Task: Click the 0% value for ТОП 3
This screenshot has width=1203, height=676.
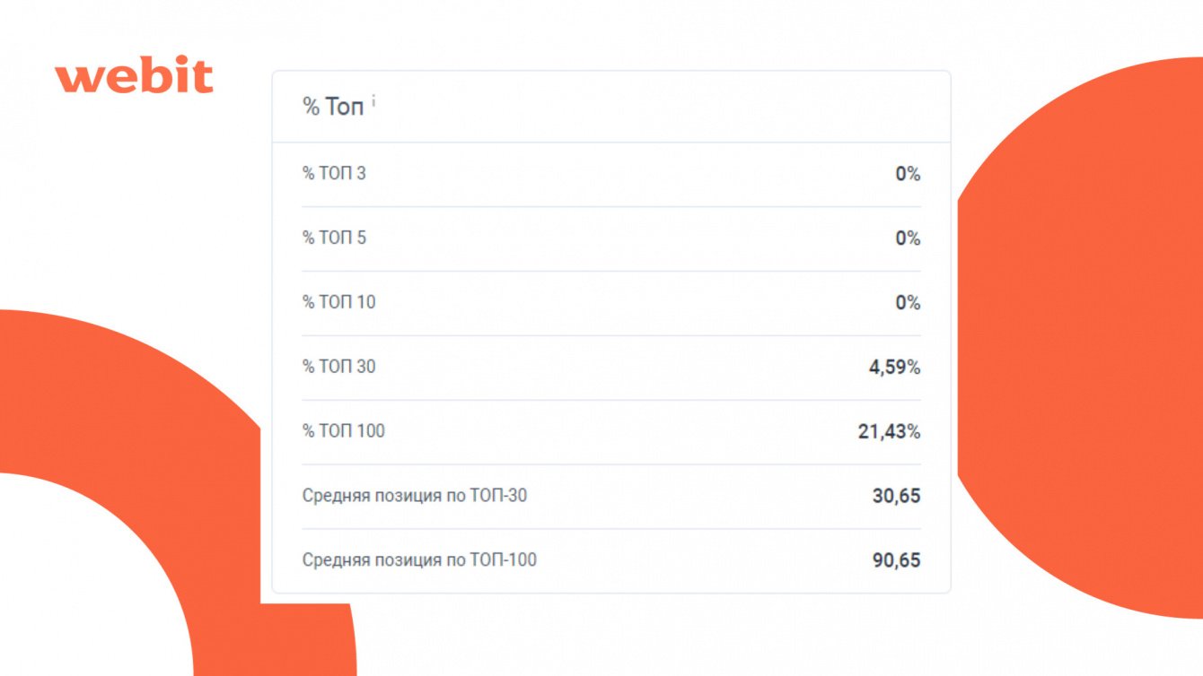Action: point(908,174)
